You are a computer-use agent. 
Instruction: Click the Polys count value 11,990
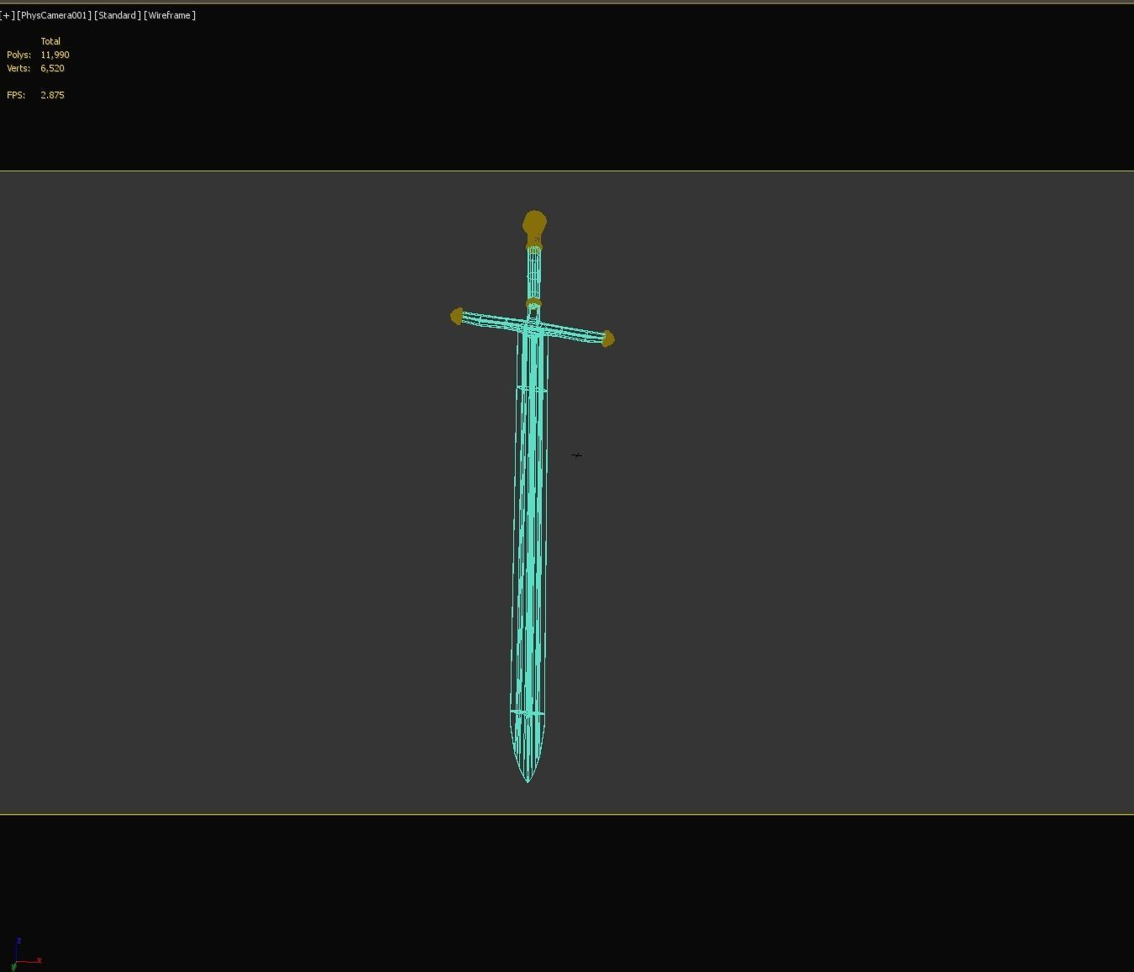[x=55, y=55]
